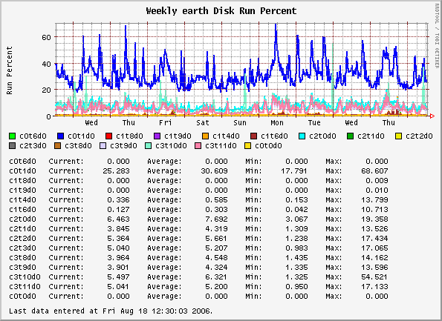The height and width of the screenshot is (321, 442).
Task: Click the graph title Weekly earth Disk Run Percent
Action: point(221,11)
